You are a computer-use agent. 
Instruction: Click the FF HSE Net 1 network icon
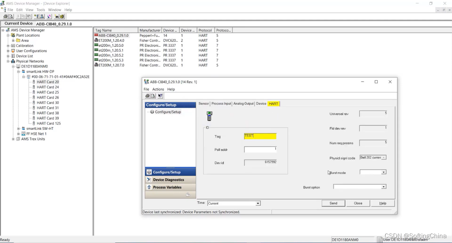pos(23,134)
